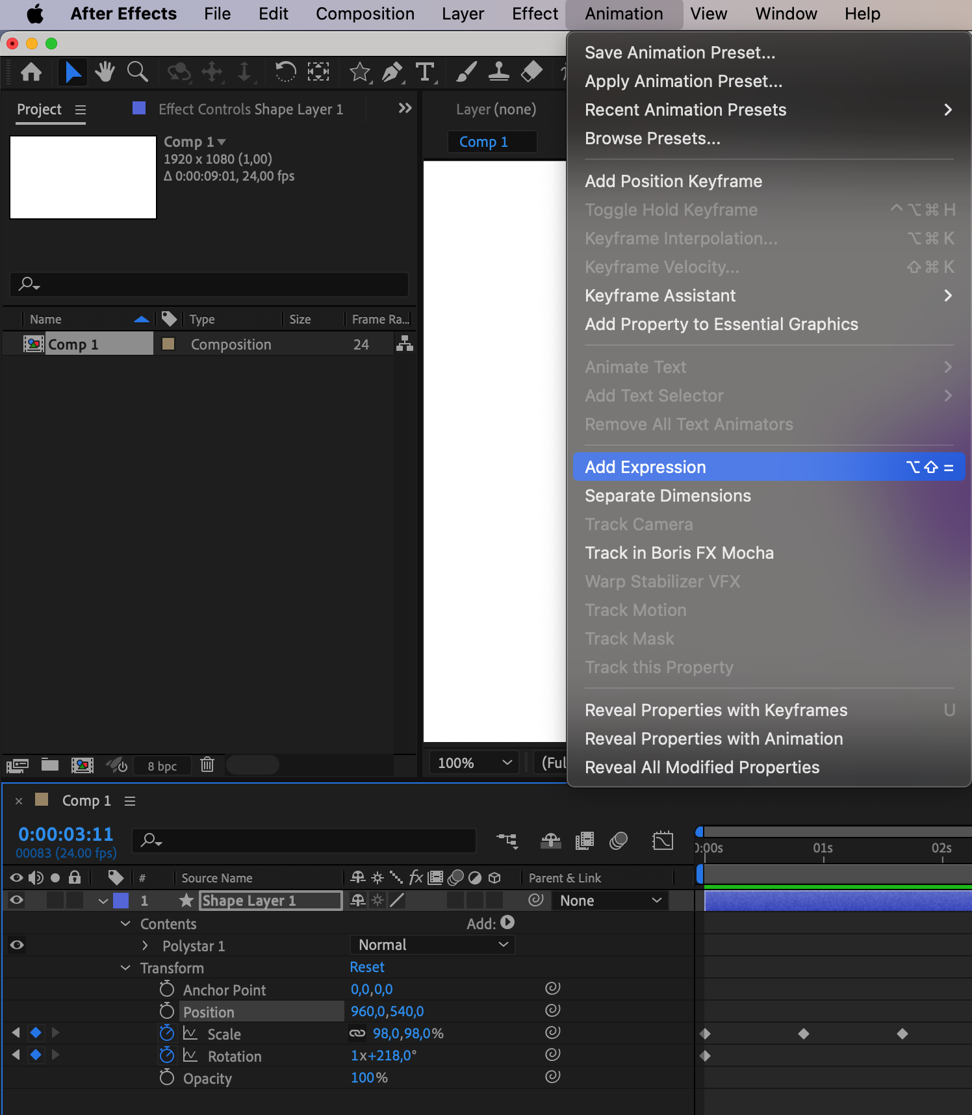972x1115 pixels.
Task: Select the Pan Behind anchor tool
Action: (318, 71)
